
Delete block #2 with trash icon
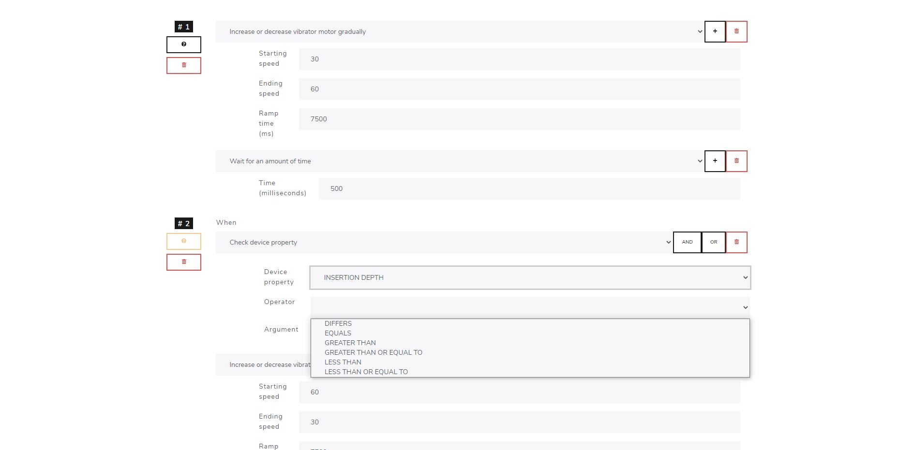pyautogui.click(x=184, y=262)
